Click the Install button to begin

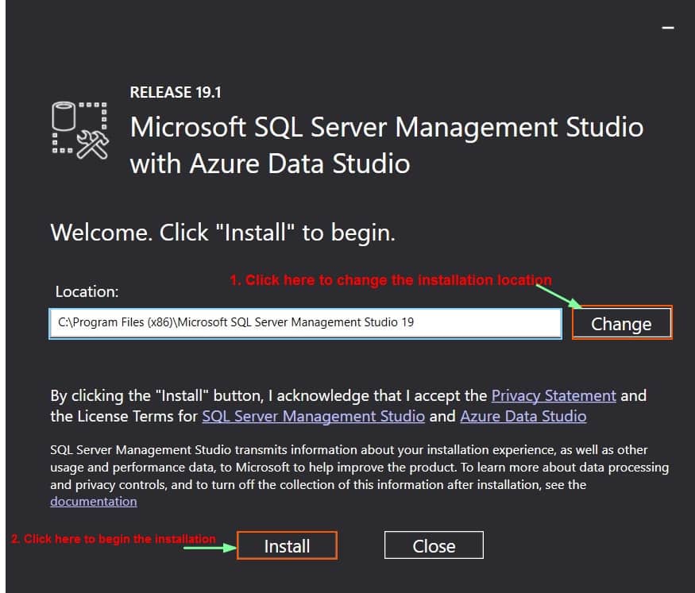287,545
